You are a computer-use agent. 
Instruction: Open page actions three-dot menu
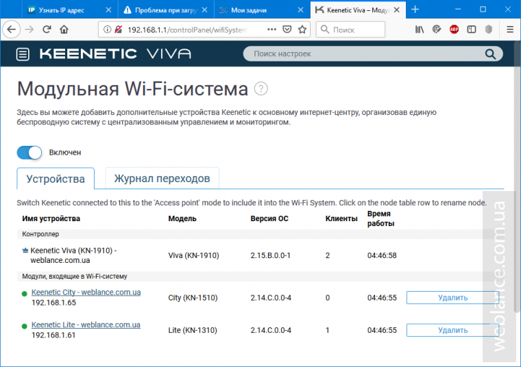(x=271, y=29)
